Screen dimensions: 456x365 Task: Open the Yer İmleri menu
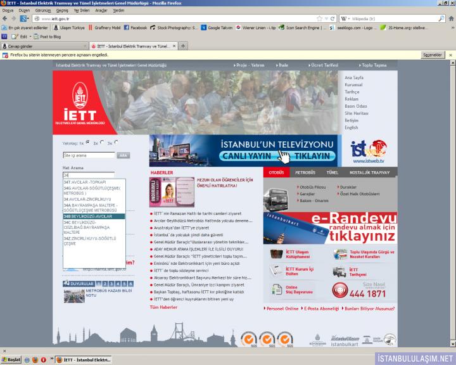click(82, 11)
